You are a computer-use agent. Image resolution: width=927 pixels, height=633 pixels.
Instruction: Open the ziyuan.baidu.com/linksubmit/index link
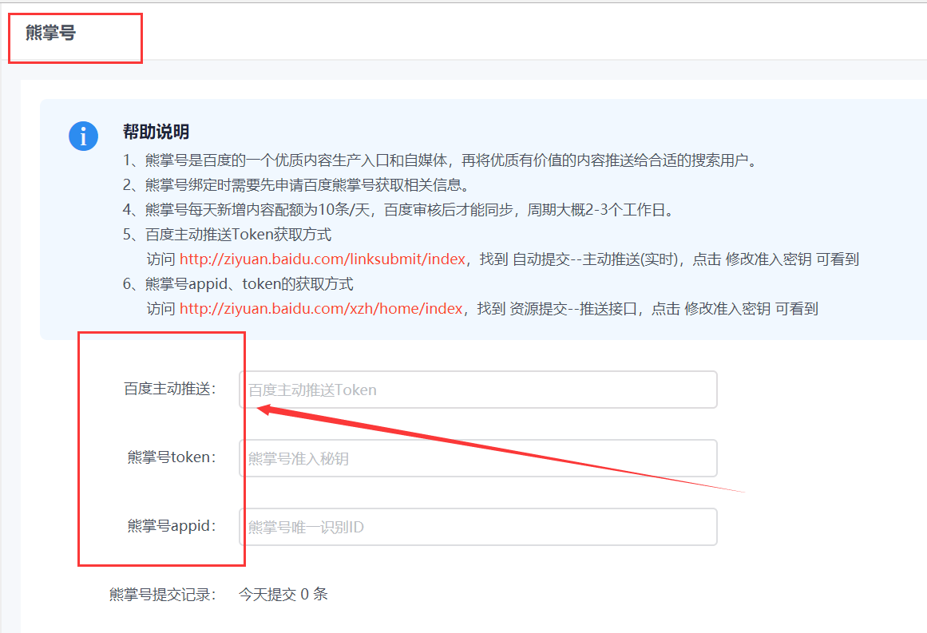[323, 259]
